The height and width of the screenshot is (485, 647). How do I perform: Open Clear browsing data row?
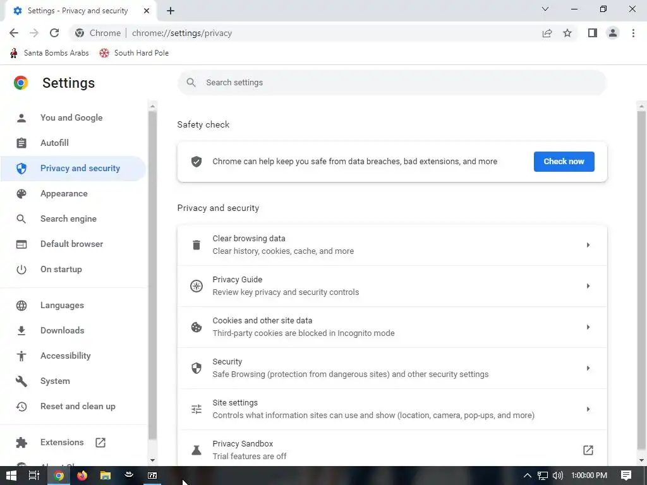tap(392, 245)
